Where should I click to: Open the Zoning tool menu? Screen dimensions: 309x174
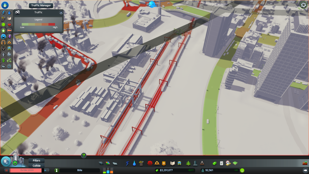108,163
